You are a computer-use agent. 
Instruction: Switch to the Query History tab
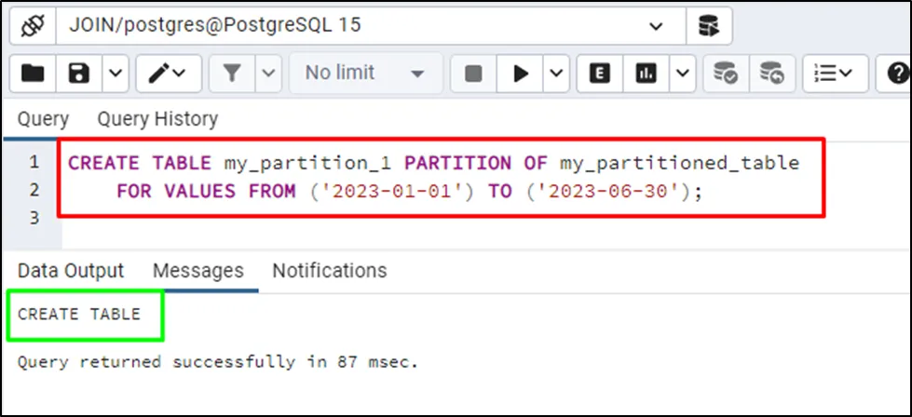click(157, 119)
